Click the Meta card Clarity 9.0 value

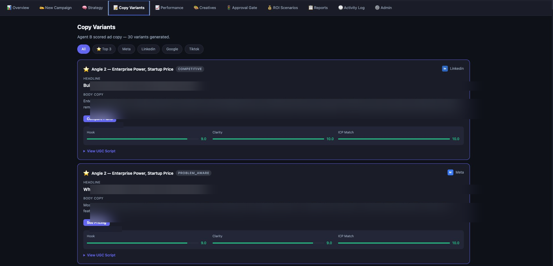329,243
